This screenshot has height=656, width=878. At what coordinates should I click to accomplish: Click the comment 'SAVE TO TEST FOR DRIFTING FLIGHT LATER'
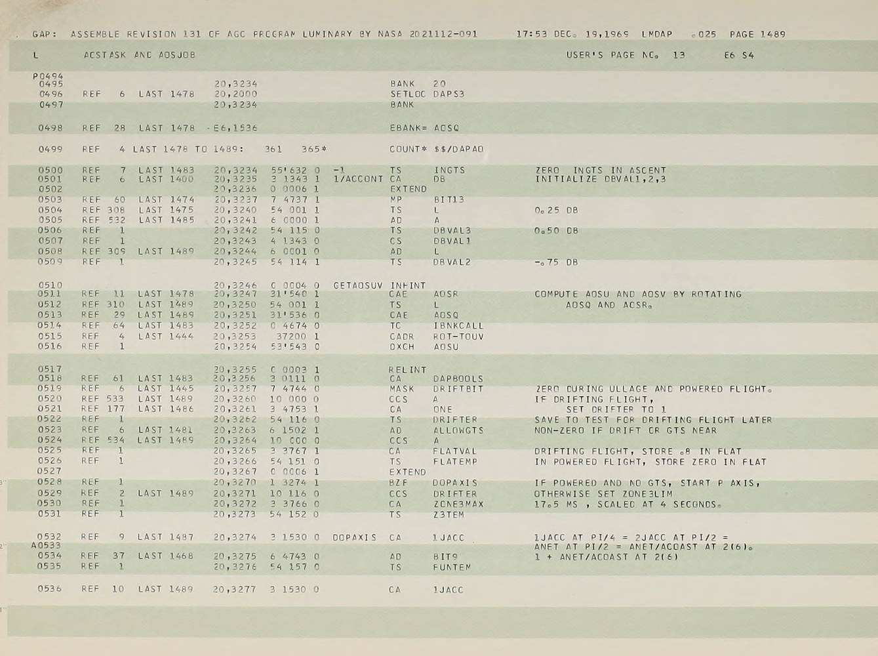(653, 420)
